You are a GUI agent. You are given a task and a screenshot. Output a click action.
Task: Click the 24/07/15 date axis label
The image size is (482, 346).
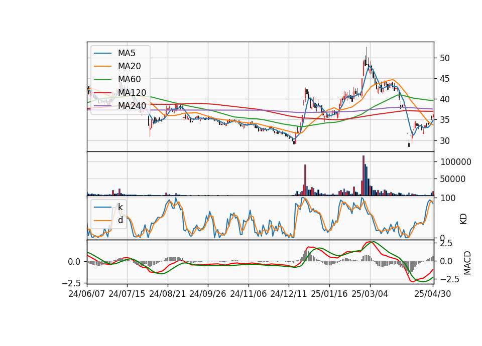[127, 294]
